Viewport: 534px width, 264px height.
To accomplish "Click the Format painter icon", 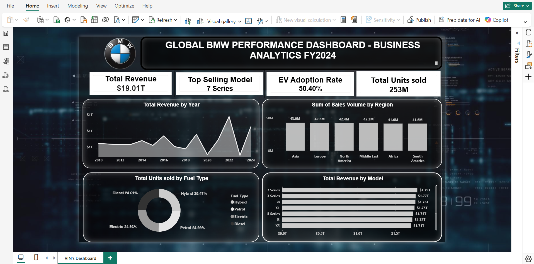I will [x=26, y=20].
